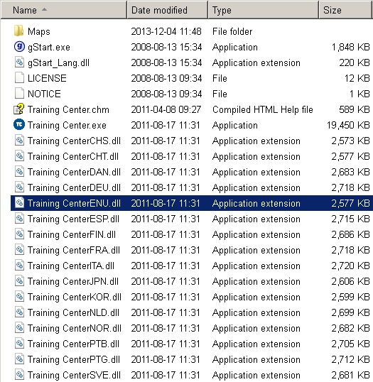Viewport: 373px width, 382px height.
Task: Select the Training CenterCHS.dll file icon
Action: [x=19, y=141]
